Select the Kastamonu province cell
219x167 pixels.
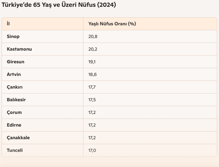(19, 49)
